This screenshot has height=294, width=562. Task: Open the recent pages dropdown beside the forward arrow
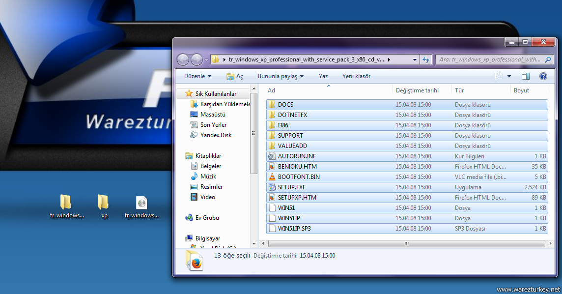click(x=206, y=60)
